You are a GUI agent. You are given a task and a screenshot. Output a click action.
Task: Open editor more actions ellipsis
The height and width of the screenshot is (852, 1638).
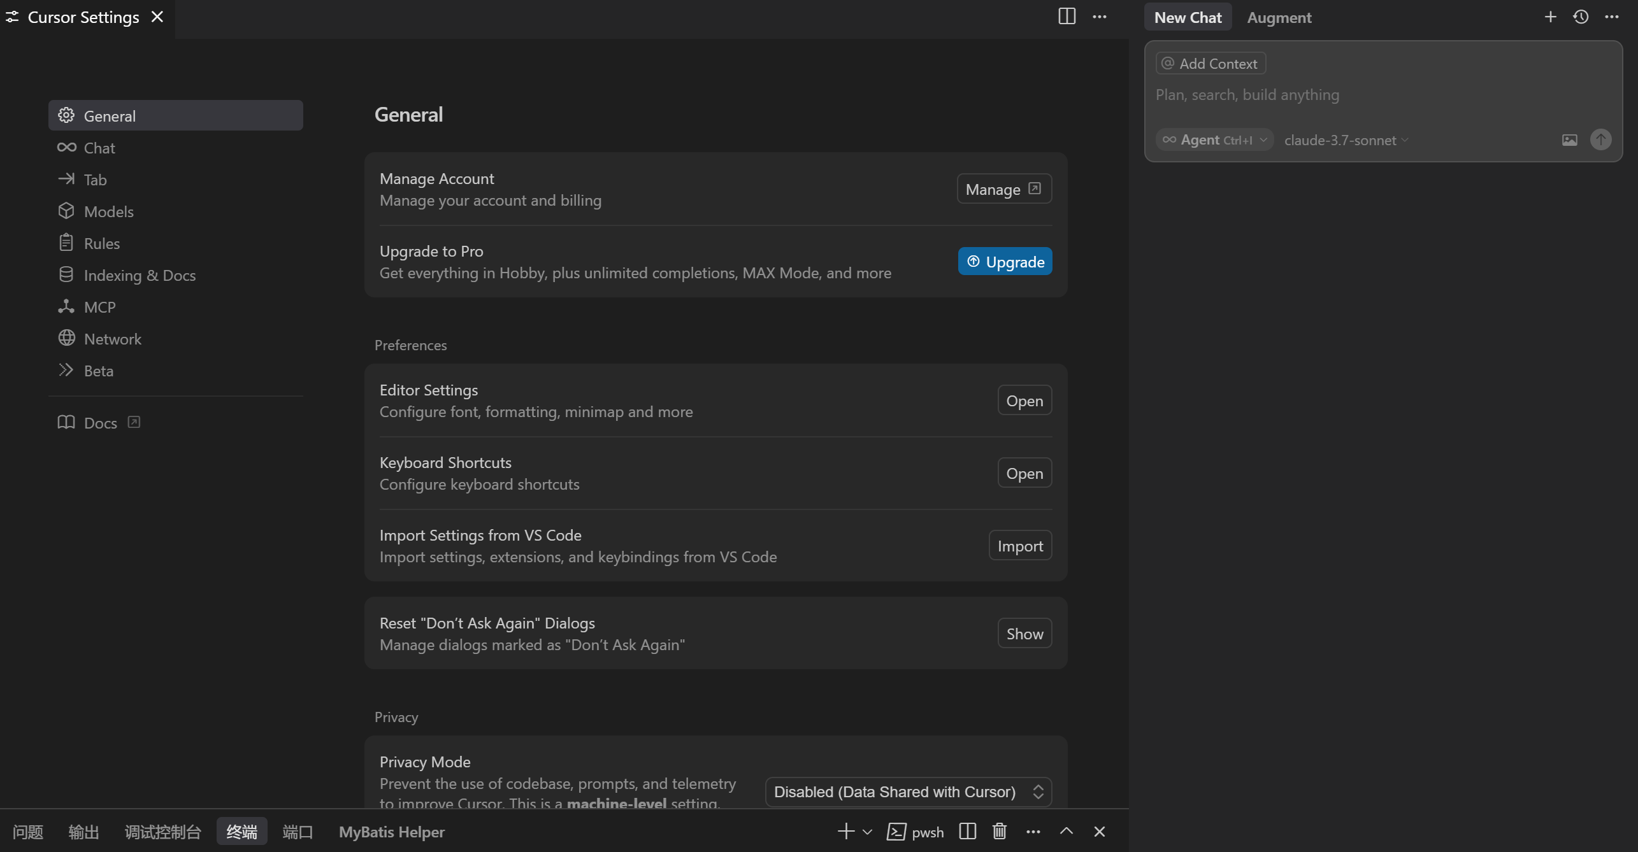[1100, 17]
